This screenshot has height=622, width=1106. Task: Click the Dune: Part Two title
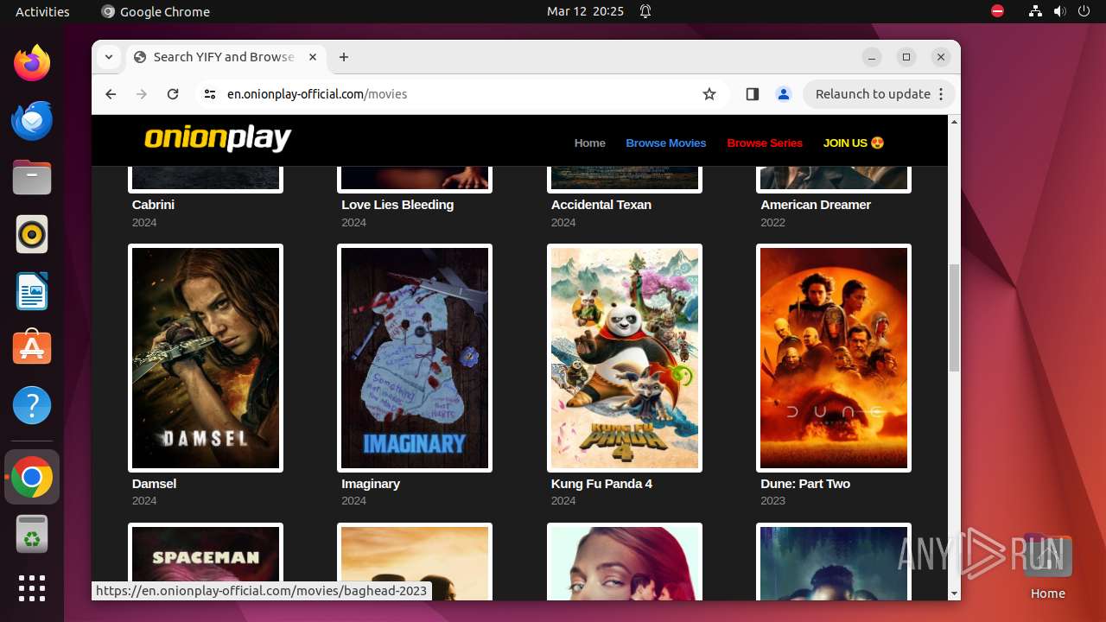coord(805,484)
